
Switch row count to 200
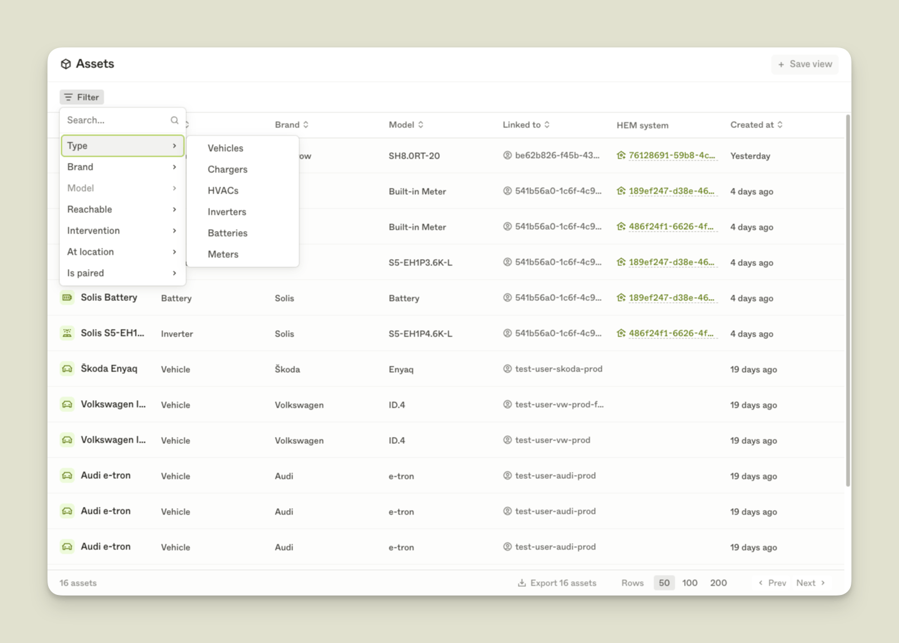point(718,582)
